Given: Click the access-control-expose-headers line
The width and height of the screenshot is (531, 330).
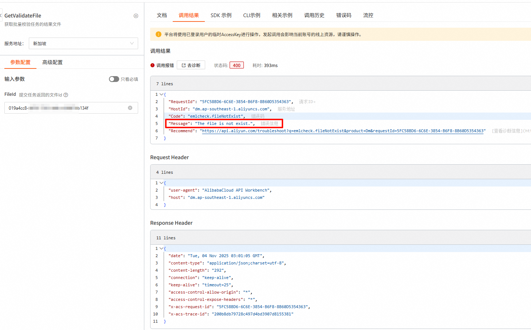Looking at the screenshot, I should (x=213, y=299).
